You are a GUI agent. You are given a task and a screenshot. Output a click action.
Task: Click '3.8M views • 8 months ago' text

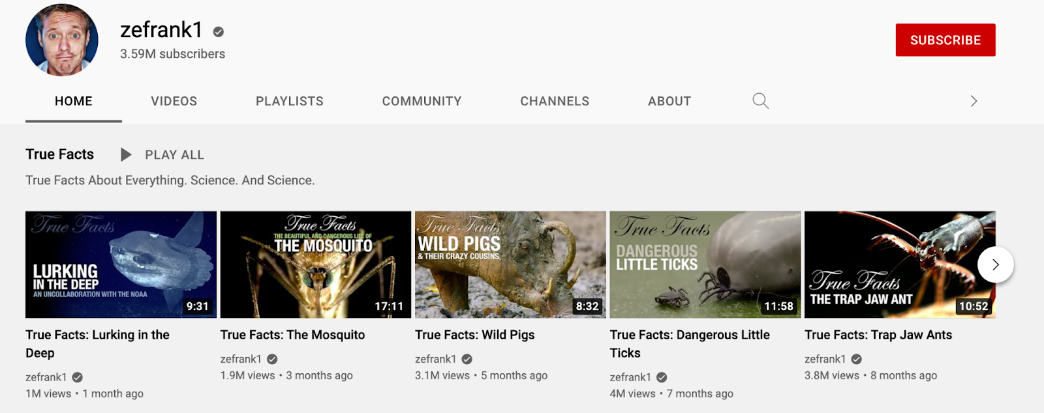(x=871, y=375)
